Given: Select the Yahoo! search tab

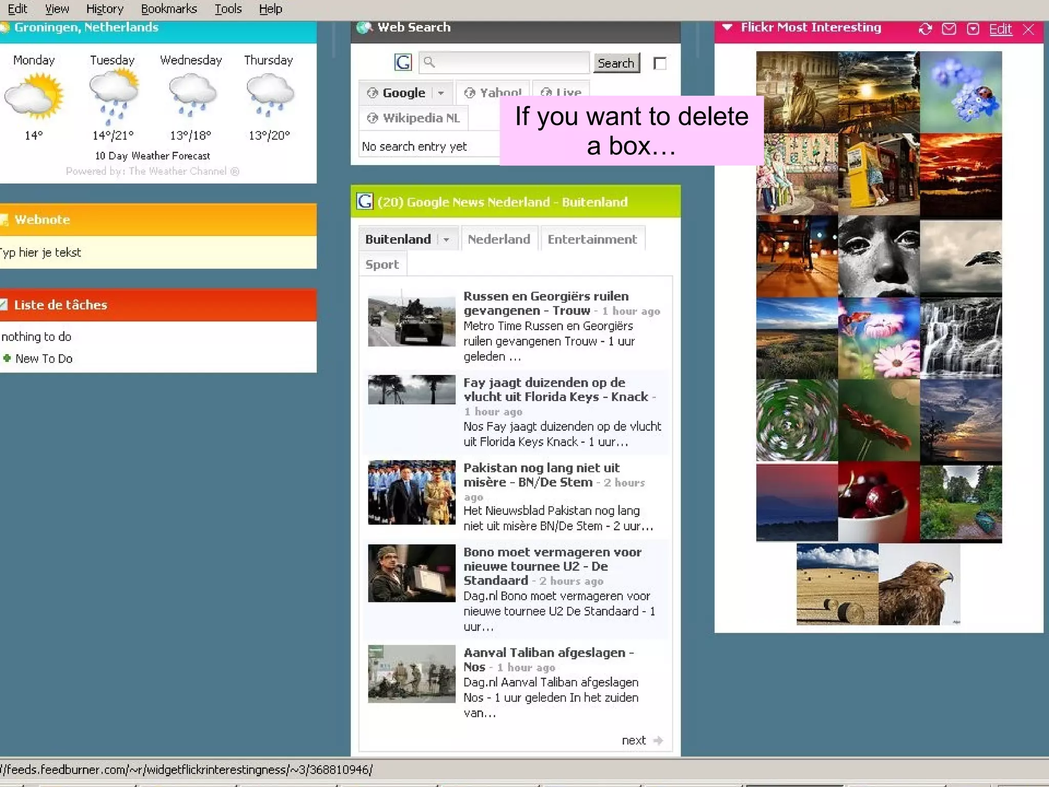Looking at the screenshot, I should pyautogui.click(x=493, y=93).
